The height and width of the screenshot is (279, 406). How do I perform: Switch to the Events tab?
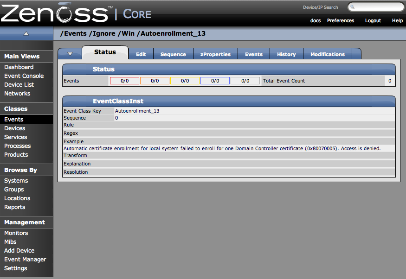(x=254, y=54)
